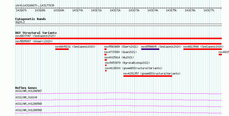229x116 pixels.
Task: Select the AIG1|NM_001286589 transcript label
Action: pos(29,110)
